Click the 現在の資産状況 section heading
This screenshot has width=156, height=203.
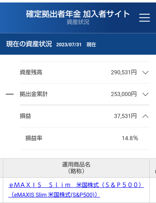click(29, 44)
